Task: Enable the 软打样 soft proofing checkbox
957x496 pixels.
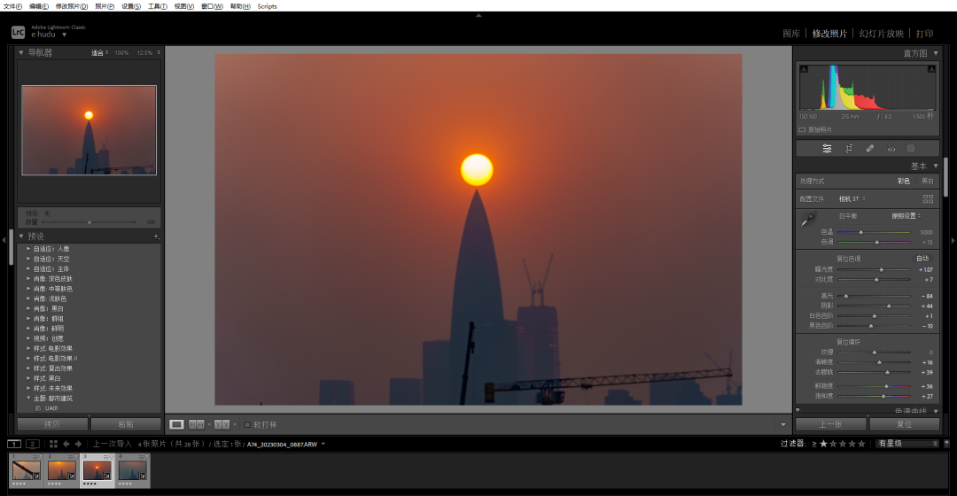Action: (247, 425)
